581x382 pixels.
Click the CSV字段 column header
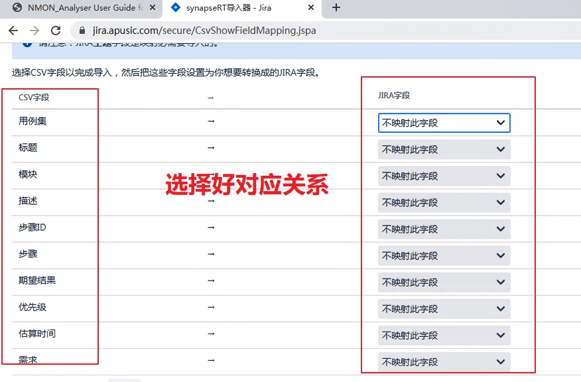34,97
